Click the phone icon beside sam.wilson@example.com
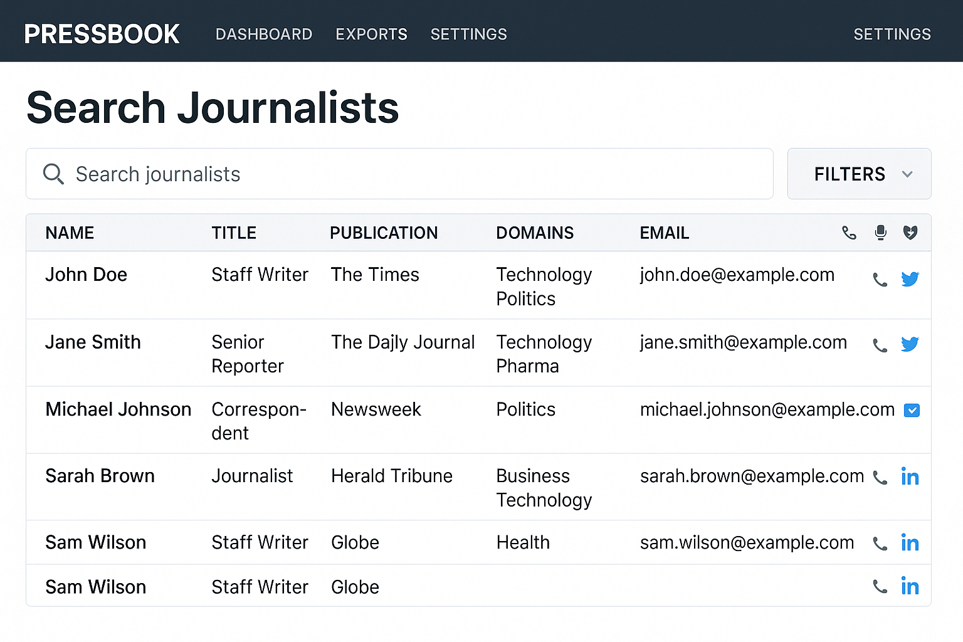963x642 pixels. click(x=880, y=544)
